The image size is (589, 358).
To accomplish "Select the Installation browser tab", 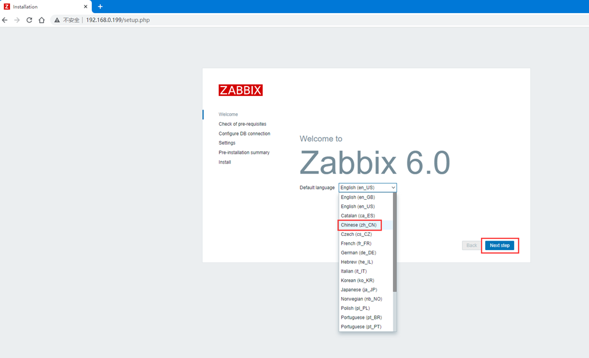I will (46, 7).
